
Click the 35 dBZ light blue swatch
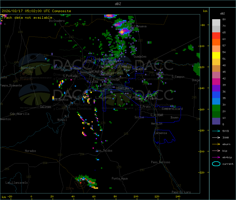(216, 101)
